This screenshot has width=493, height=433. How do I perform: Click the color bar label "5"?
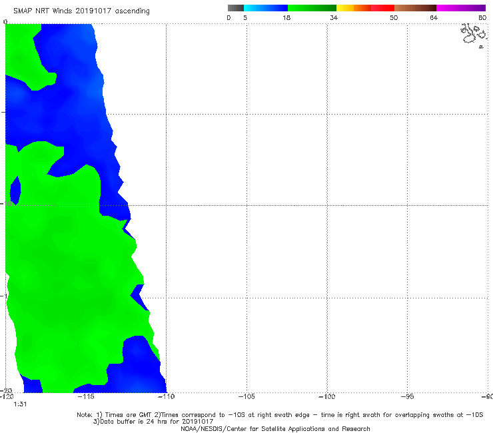[x=245, y=17]
